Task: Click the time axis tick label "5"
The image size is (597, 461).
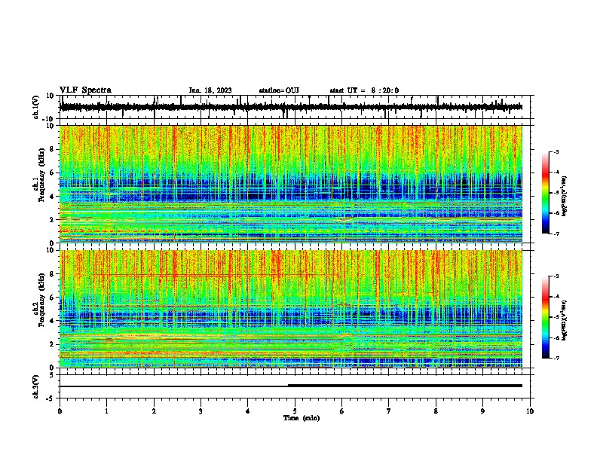Action: pos(295,411)
